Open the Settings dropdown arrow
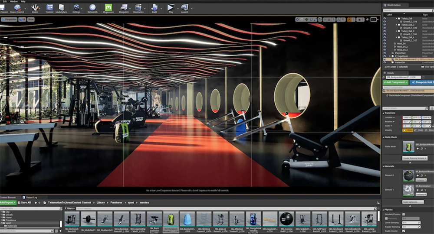 [x=82, y=9]
